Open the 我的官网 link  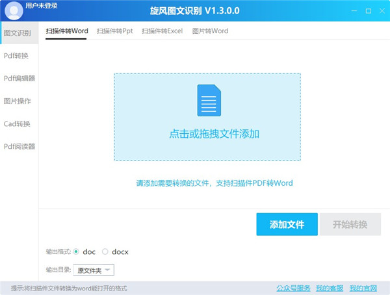click(363, 288)
